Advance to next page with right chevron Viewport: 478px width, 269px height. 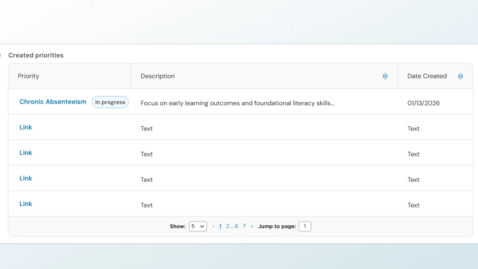[252, 226]
